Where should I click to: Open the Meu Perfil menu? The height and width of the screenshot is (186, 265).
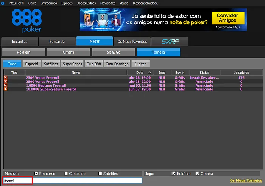[x=17, y=3]
